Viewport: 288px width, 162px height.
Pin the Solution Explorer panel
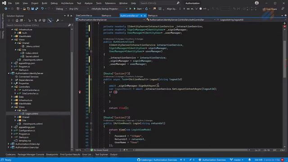68,16
